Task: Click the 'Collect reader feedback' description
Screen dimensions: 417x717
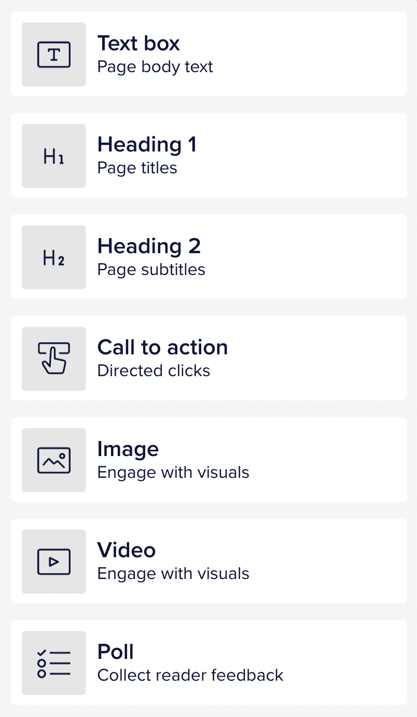Action: pos(190,675)
